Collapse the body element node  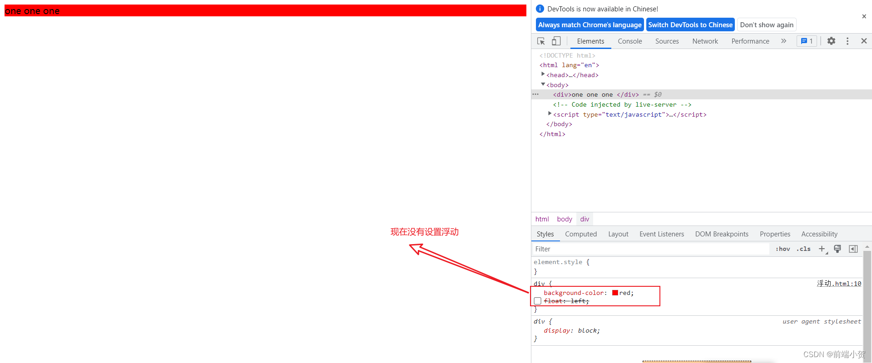coord(543,84)
